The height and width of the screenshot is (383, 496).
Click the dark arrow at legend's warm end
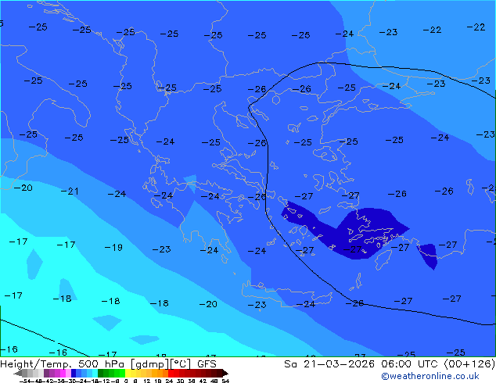[225, 373]
